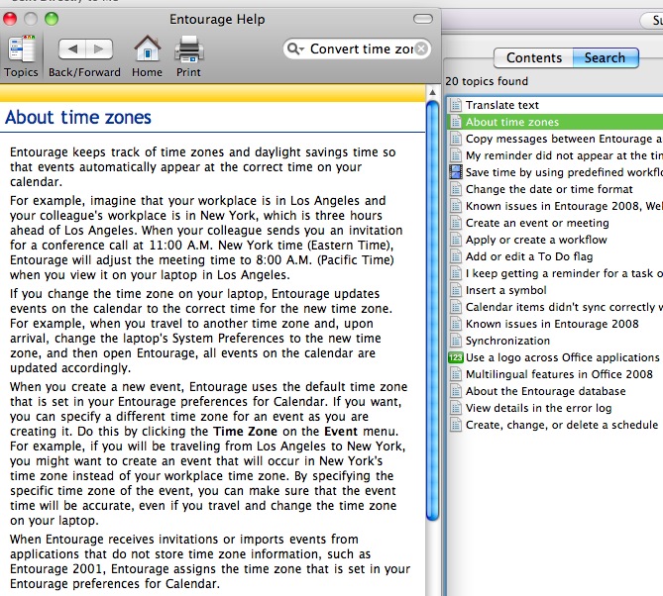Viewport: 663px width, 596px height.
Task: Click document icon beside Synchronization
Action: click(456, 341)
